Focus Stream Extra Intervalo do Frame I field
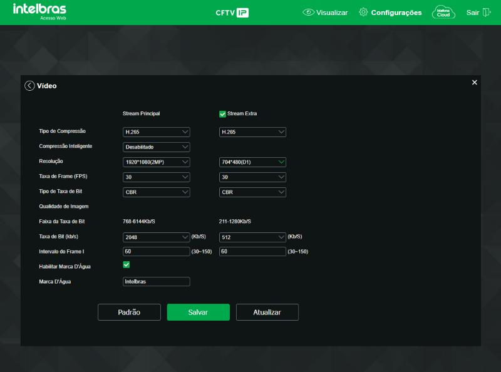The height and width of the screenshot is (372, 501). 252,252
